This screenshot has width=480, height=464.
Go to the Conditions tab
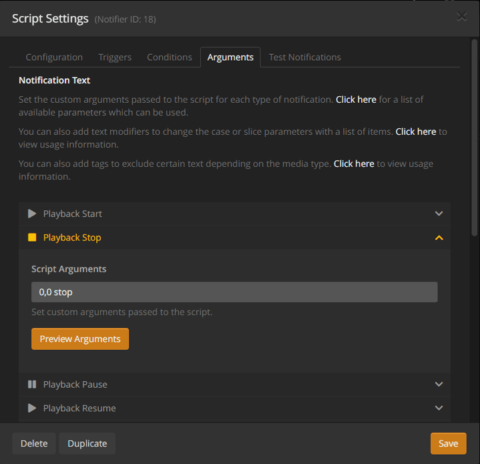coord(170,57)
